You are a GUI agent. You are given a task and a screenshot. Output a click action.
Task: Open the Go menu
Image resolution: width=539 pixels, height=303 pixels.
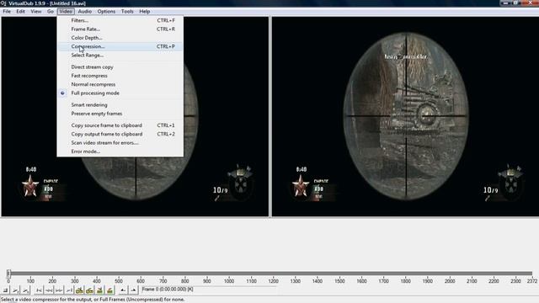tap(51, 11)
